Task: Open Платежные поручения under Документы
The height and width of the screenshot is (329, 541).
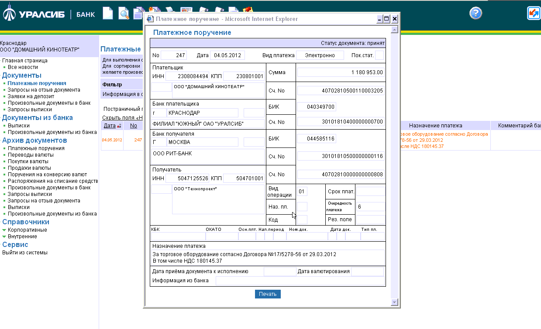Action: [37, 83]
